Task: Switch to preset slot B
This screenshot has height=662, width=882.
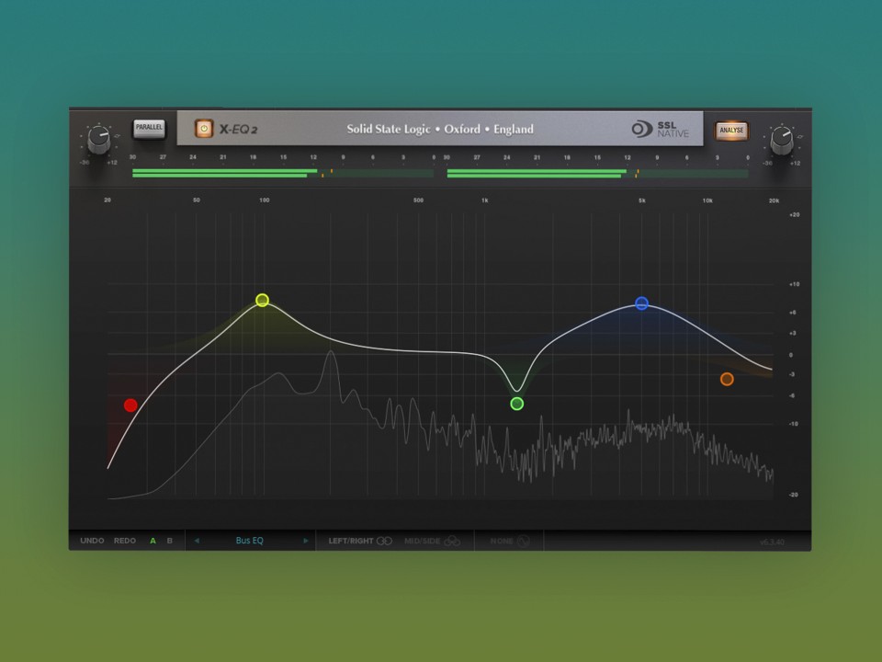Action: [170, 541]
